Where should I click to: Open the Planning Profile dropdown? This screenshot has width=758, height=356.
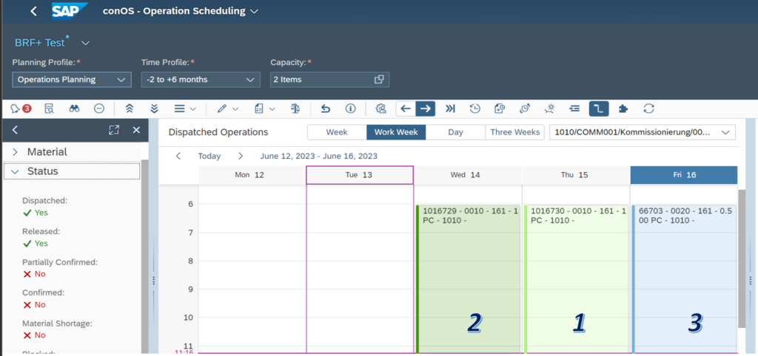click(x=72, y=80)
